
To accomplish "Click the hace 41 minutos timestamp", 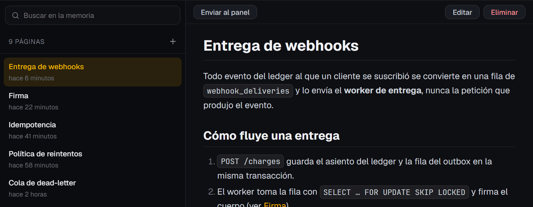I will pos(33,136).
